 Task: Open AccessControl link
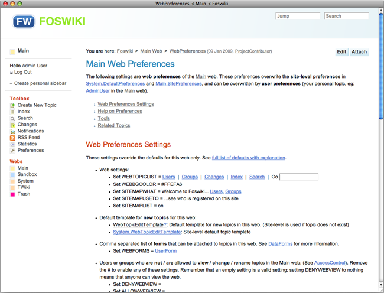tap(330, 263)
